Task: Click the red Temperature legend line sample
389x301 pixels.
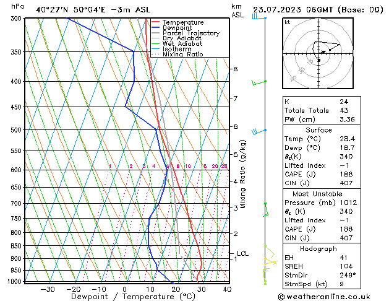Action: [155, 22]
